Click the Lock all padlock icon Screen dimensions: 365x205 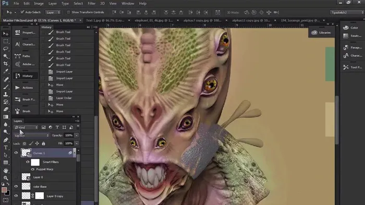[43, 144]
